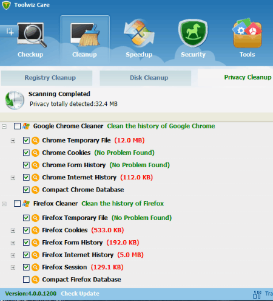This screenshot has width=273, height=301.
Task: Select the Privacy Cleanup tab
Action: (x=235, y=77)
